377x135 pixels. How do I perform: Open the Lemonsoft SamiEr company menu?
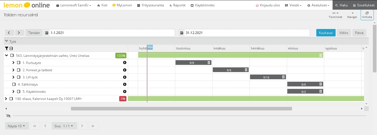click(74, 5)
